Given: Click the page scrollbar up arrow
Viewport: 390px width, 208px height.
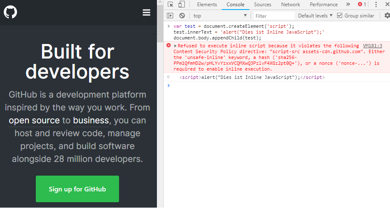Looking at the screenshot, I should coord(160,2).
